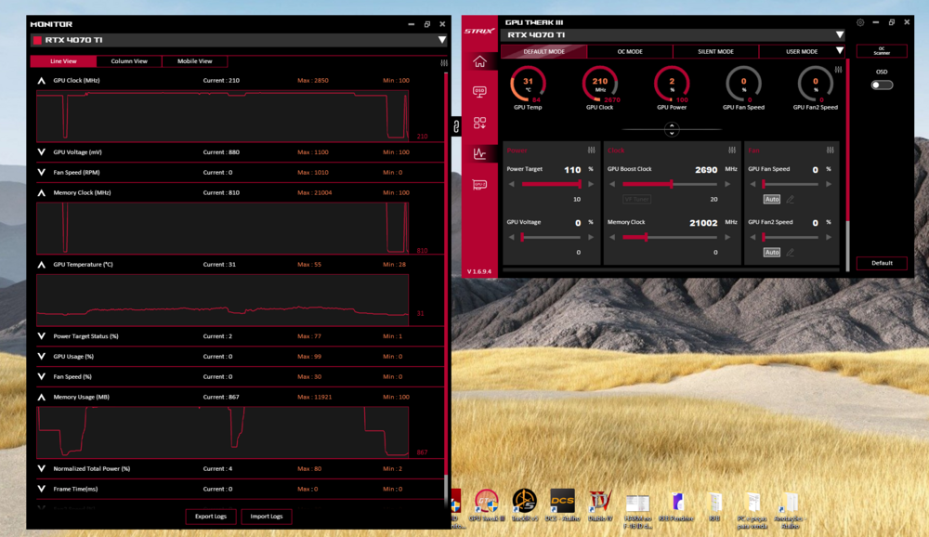Viewport: 929px width, 537px height.
Task: Expand the Fan Speed (RPM) row
Action: (42, 173)
